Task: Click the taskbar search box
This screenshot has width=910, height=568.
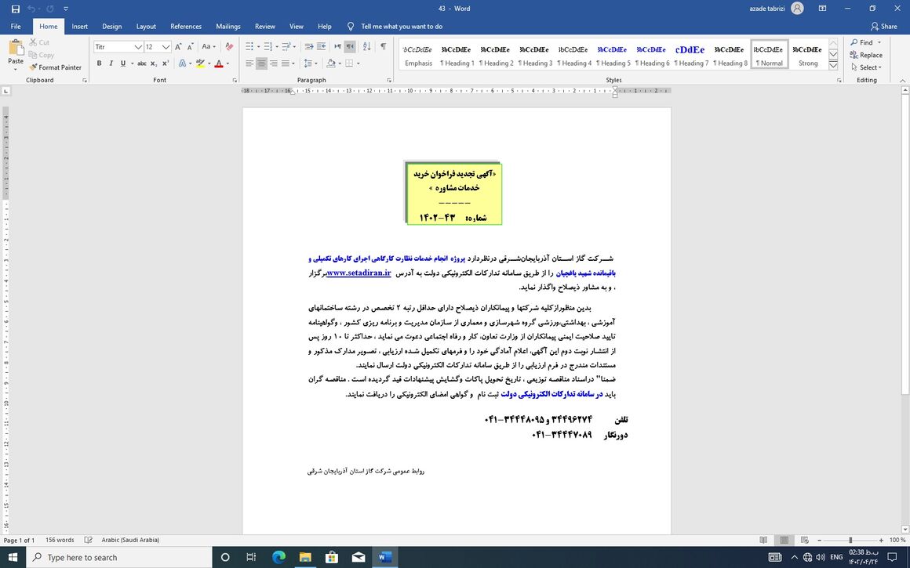Action: [x=119, y=557]
